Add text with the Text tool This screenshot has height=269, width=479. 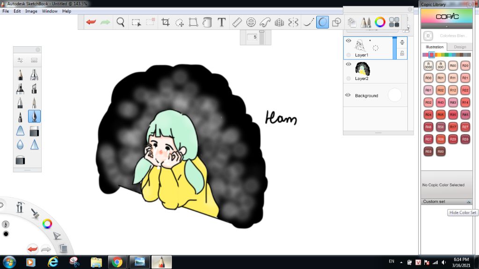(x=222, y=22)
